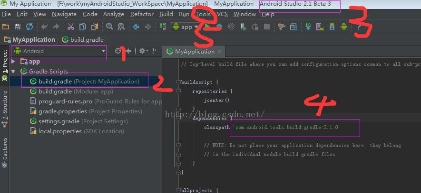Open the Android project view dropdown
This screenshot has width=421, height=193.
[x=59, y=51]
